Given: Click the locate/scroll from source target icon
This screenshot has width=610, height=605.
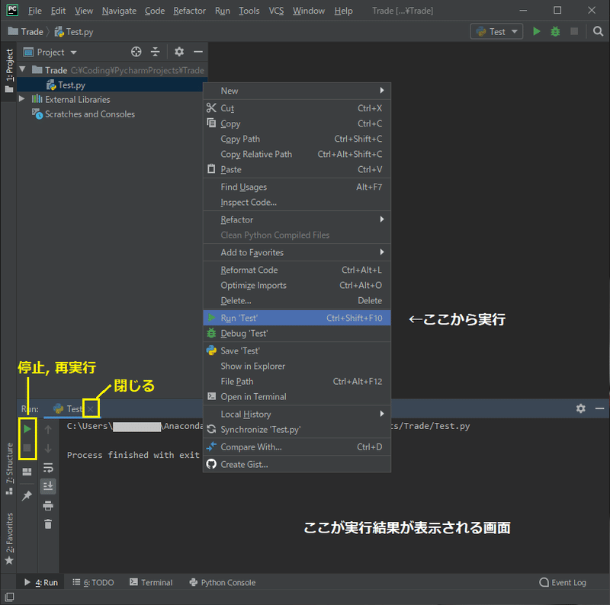Looking at the screenshot, I should click(136, 52).
